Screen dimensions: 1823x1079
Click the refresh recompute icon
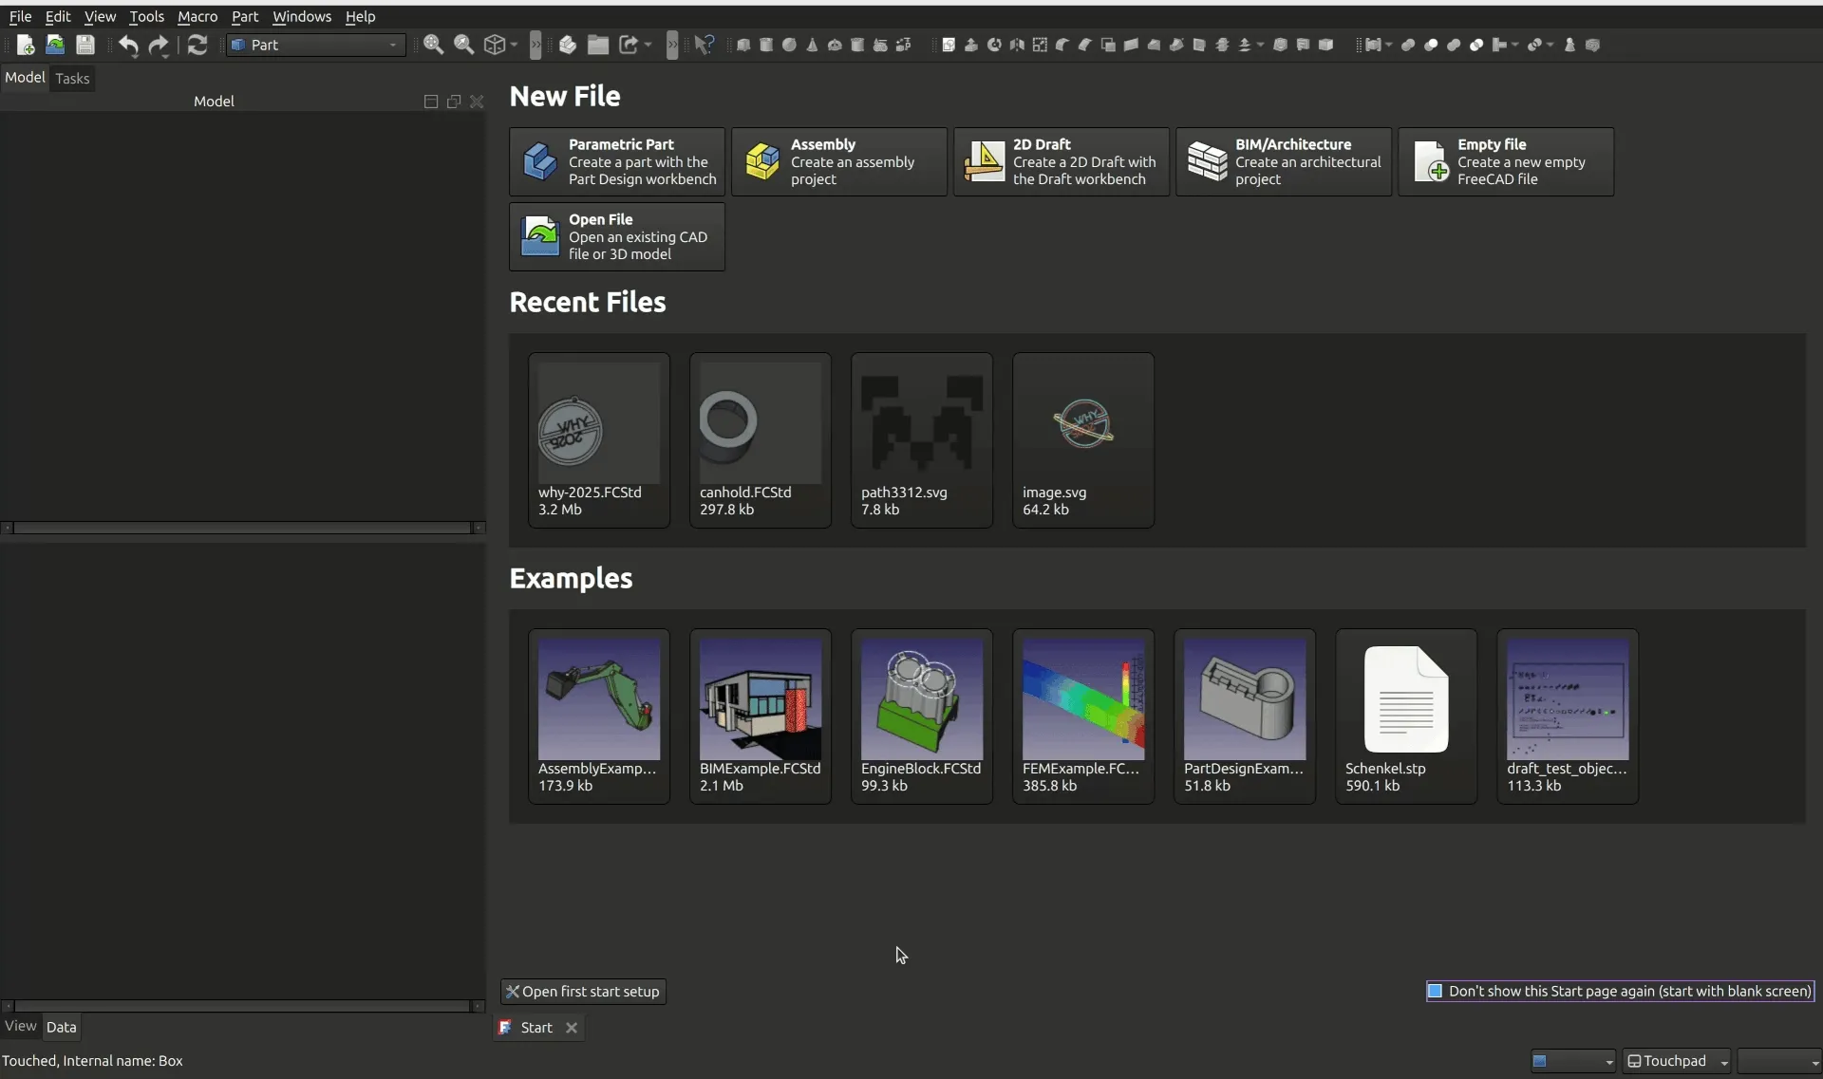(x=197, y=45)
